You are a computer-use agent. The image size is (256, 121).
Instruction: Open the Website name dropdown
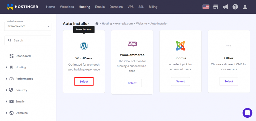point(28,26)
